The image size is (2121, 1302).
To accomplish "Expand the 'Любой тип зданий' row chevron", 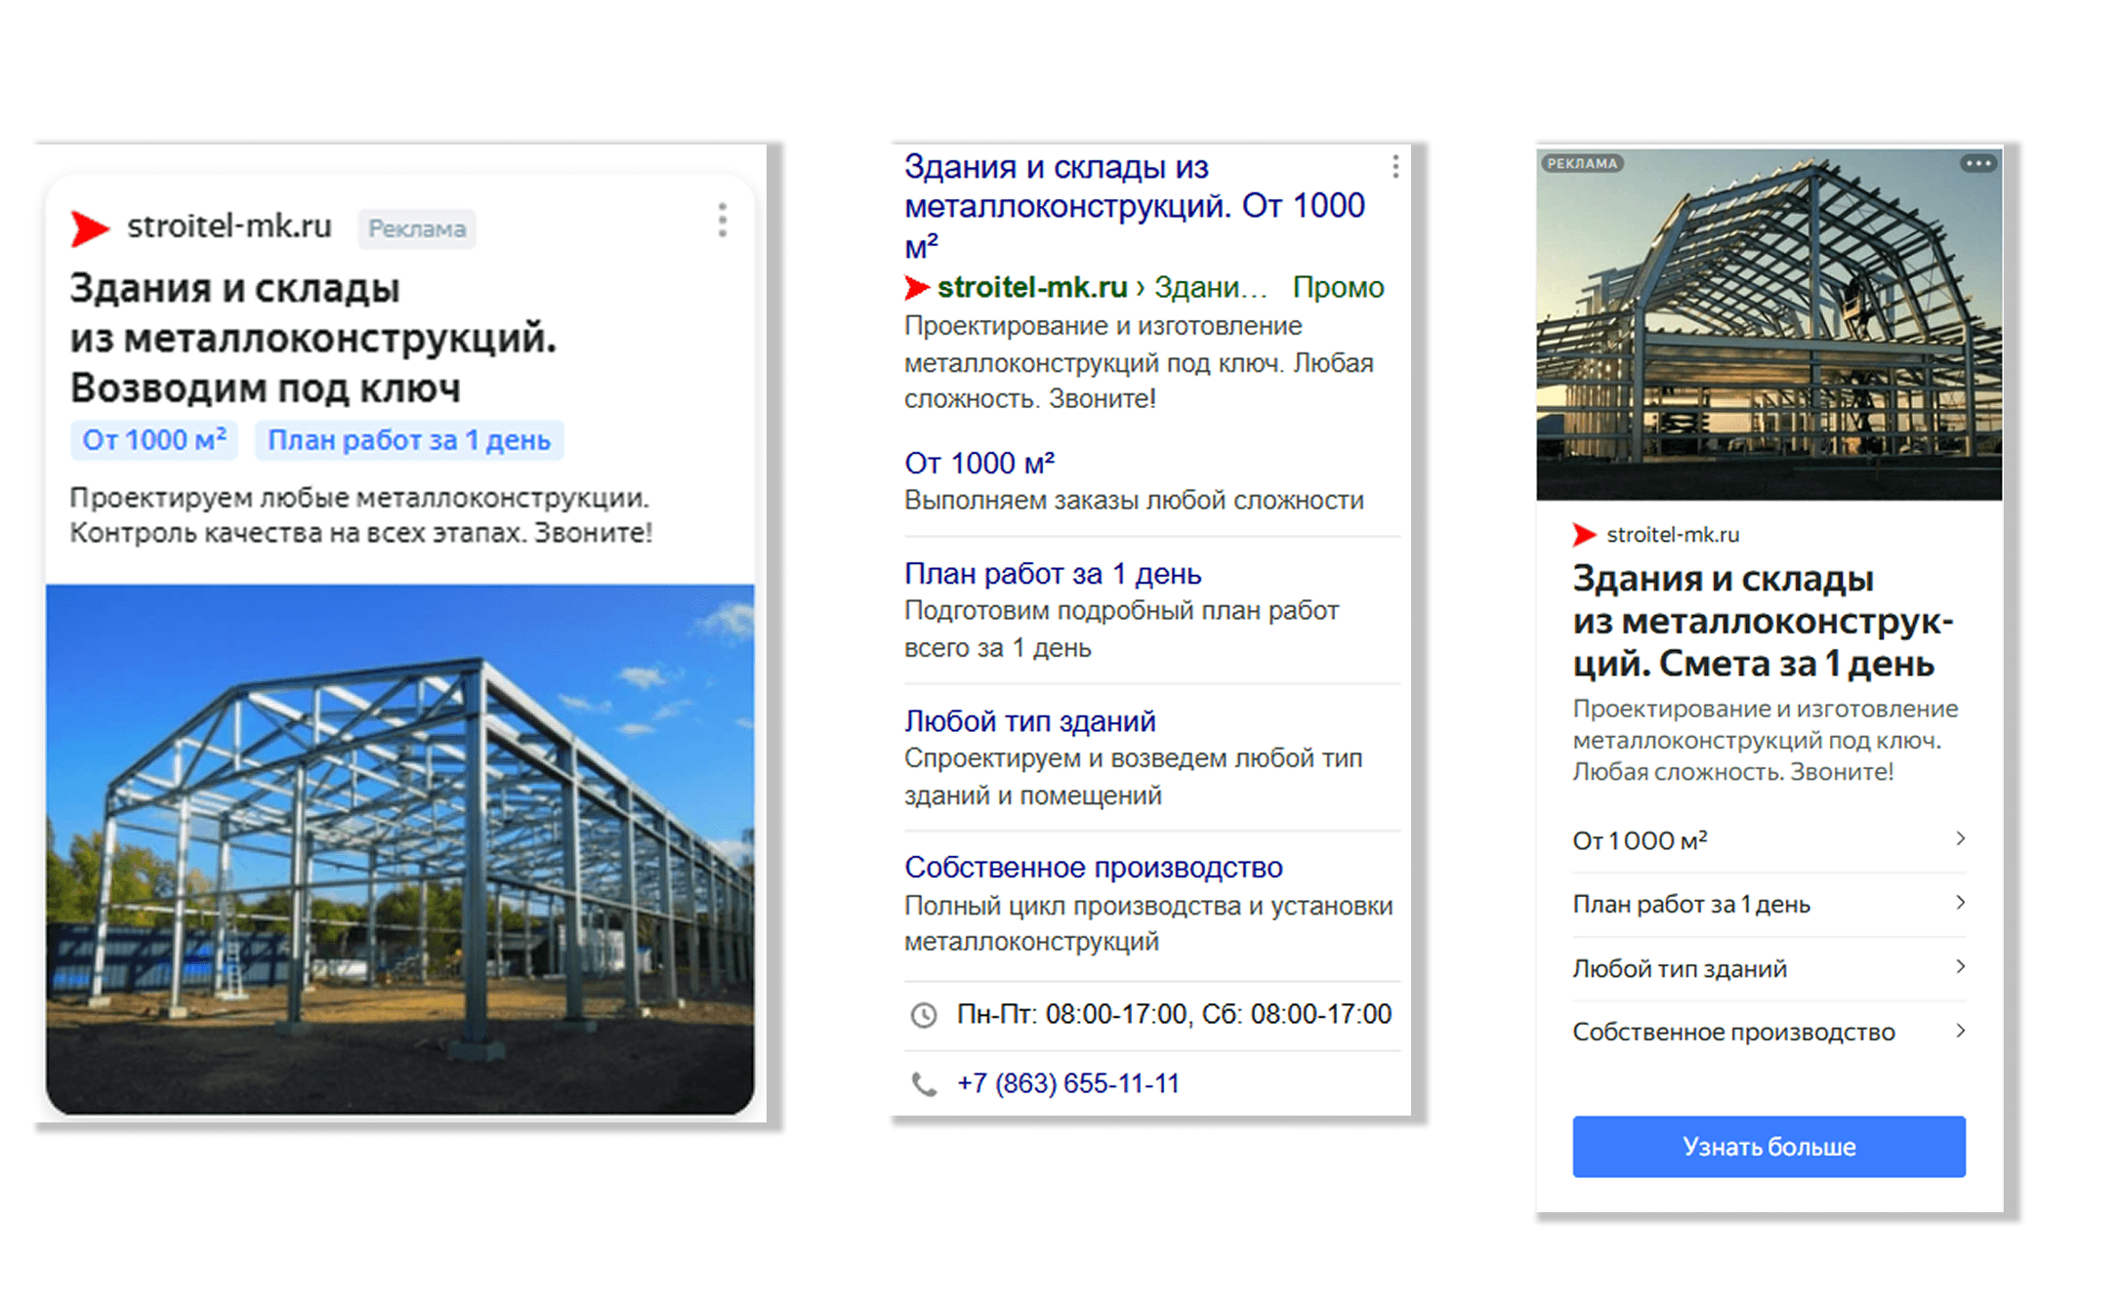I will (1960, 967).
